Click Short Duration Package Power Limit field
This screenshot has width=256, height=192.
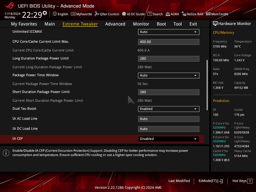tap(169, 92)
